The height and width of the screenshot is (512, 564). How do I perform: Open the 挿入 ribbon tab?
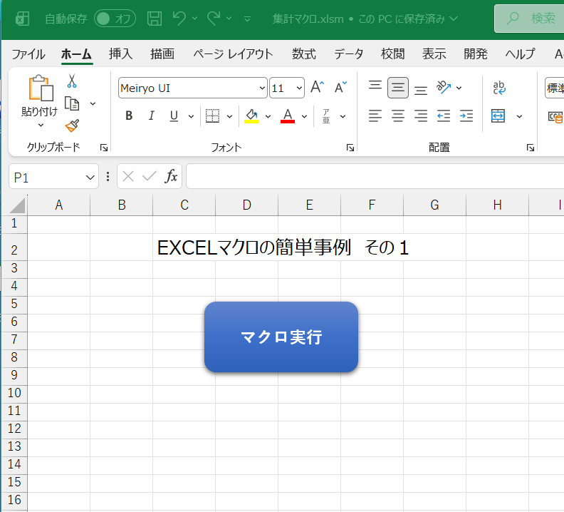coord(120,54)
